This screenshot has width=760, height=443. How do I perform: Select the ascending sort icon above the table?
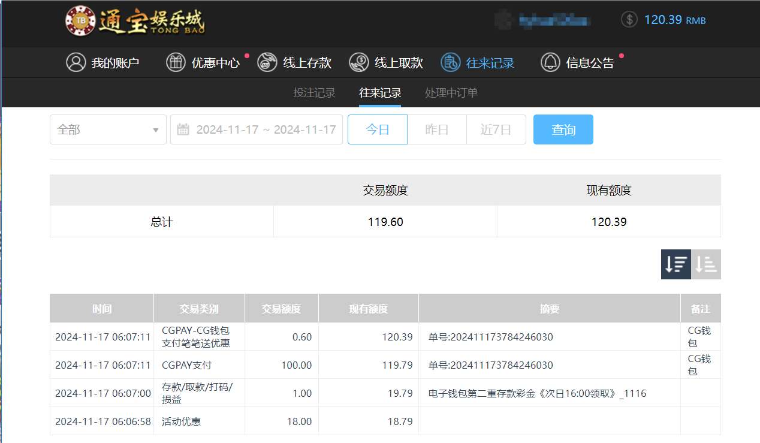(705, 264)
